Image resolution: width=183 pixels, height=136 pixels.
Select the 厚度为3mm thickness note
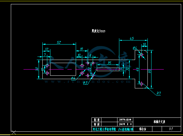[98, 31]
